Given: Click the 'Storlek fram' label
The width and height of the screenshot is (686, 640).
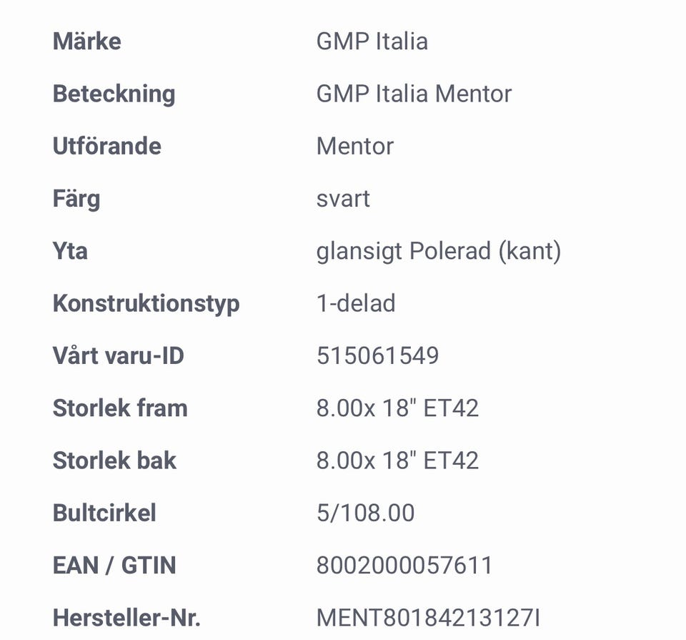Looking at the screenshot, I should click(120, 408).
